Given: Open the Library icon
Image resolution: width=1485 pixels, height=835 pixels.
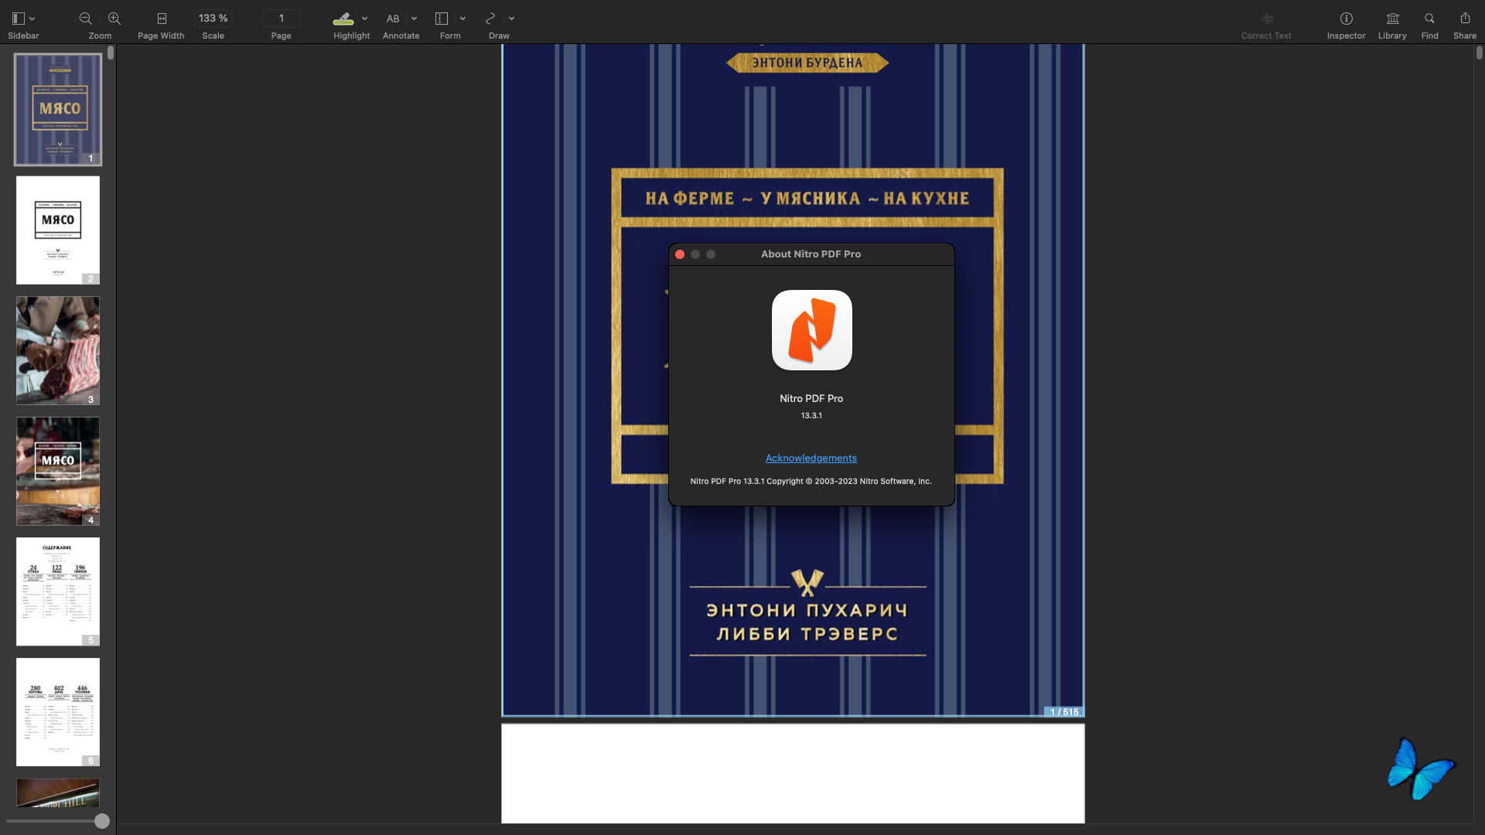Looking at the screenshot, I should coord(1392,19).
